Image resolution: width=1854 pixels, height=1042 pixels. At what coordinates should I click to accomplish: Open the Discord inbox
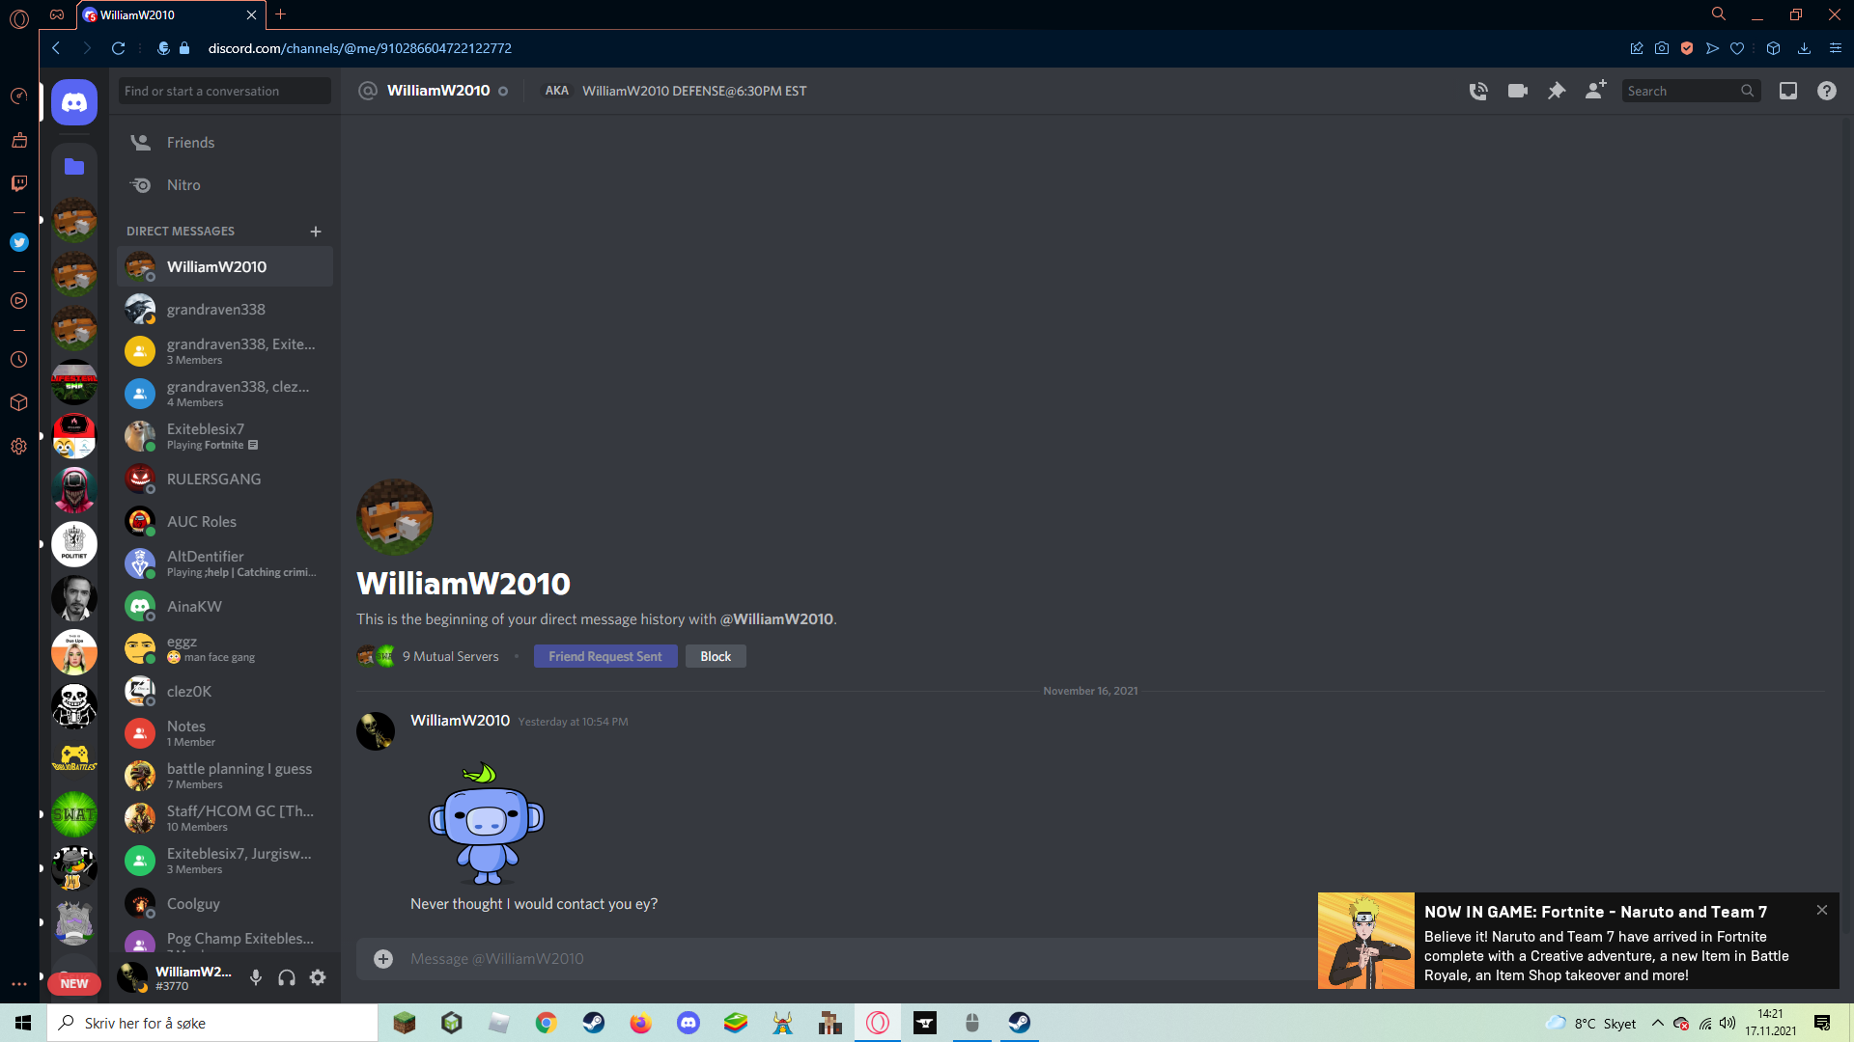[1787, 90]
